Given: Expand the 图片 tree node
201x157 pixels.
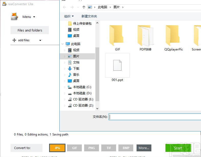Looking at the screenshot, I should coord(65,56).
